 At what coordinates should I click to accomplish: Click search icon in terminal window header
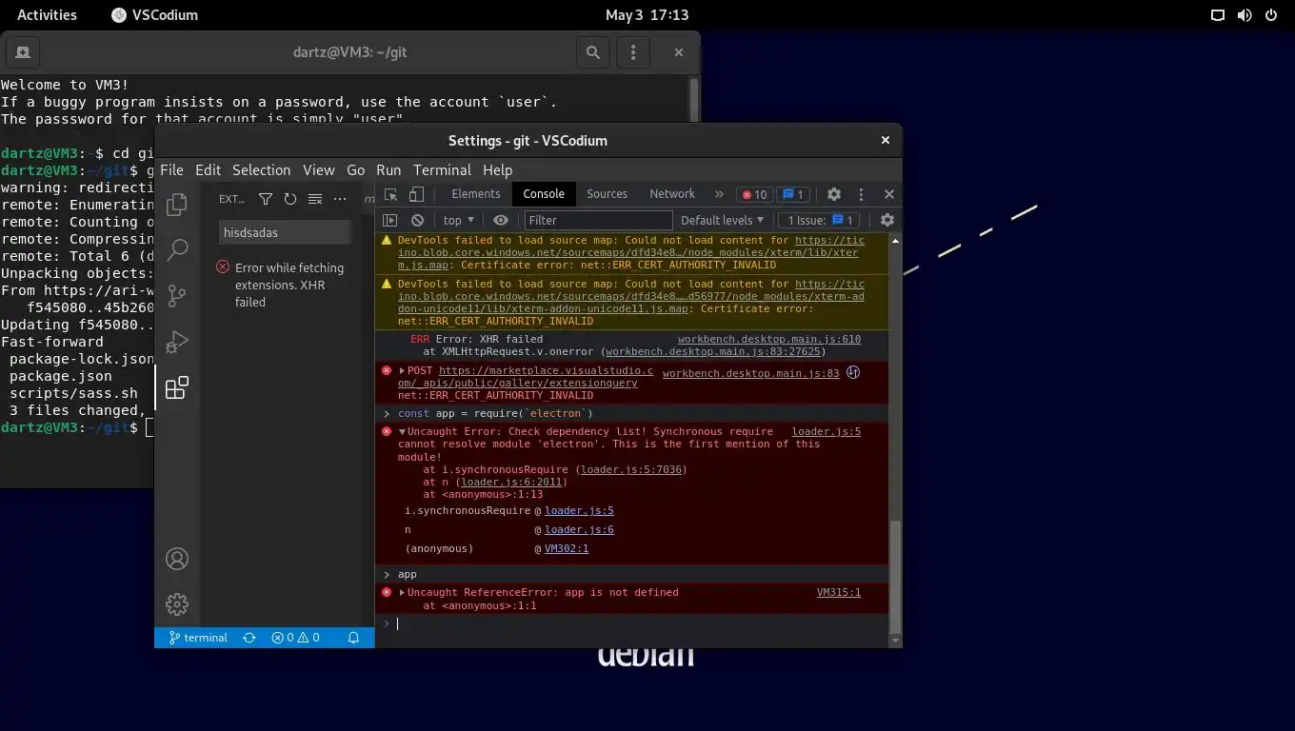(593, 52)
